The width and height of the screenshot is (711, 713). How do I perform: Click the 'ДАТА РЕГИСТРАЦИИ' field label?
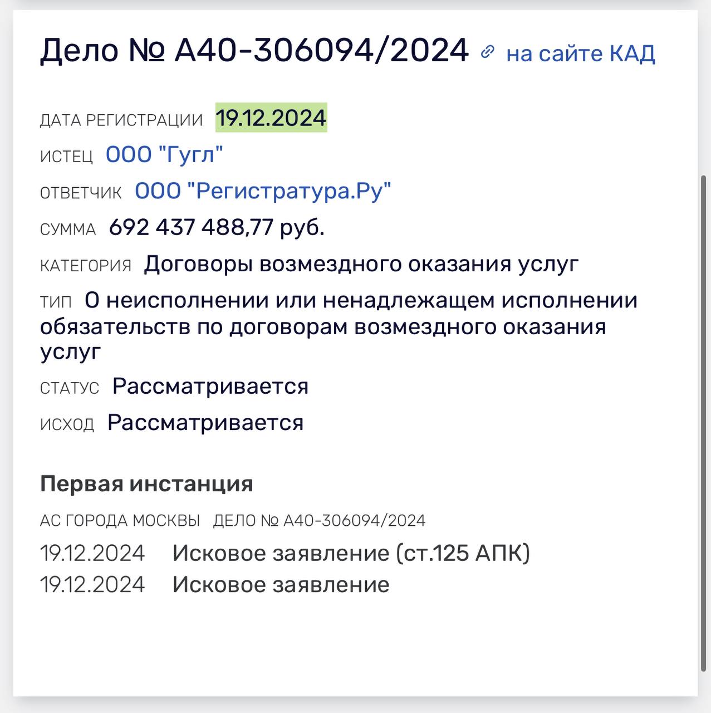(121, 120)
